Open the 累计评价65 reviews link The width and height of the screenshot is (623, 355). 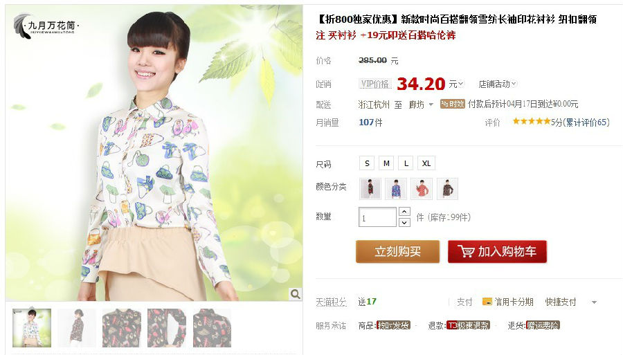[586, 122]
